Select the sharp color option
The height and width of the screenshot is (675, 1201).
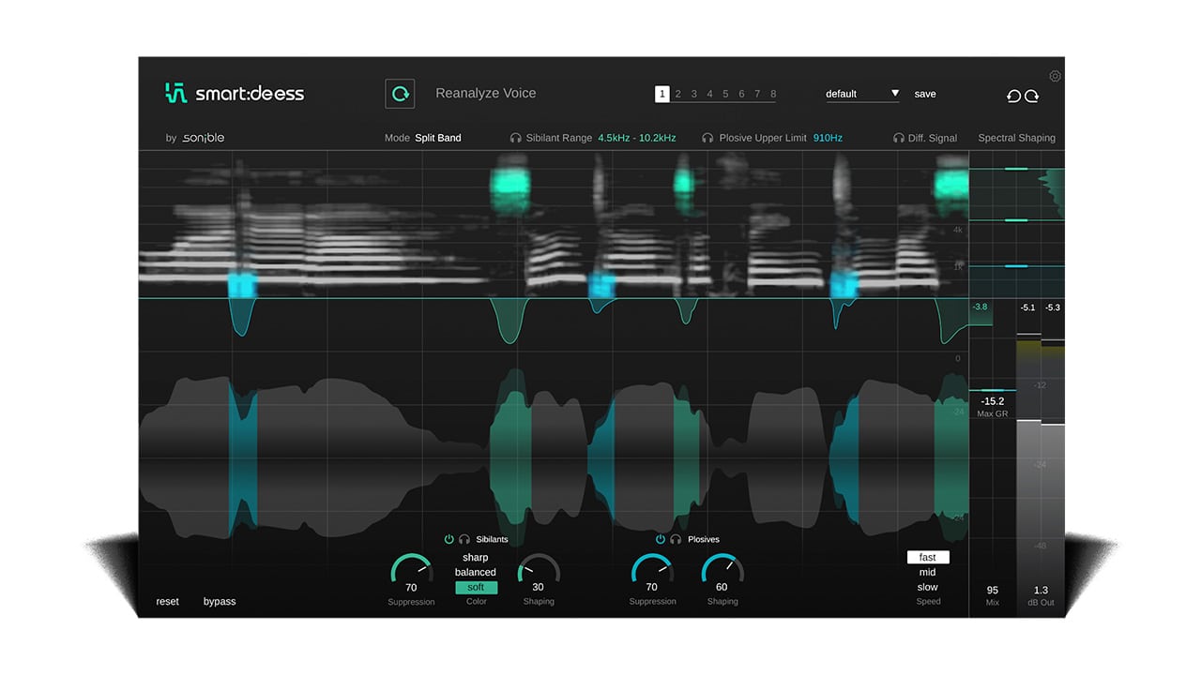click(476, 558)
